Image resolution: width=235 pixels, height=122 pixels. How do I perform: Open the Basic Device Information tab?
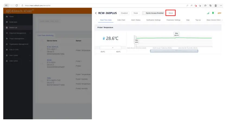click(x=213, y=20)
